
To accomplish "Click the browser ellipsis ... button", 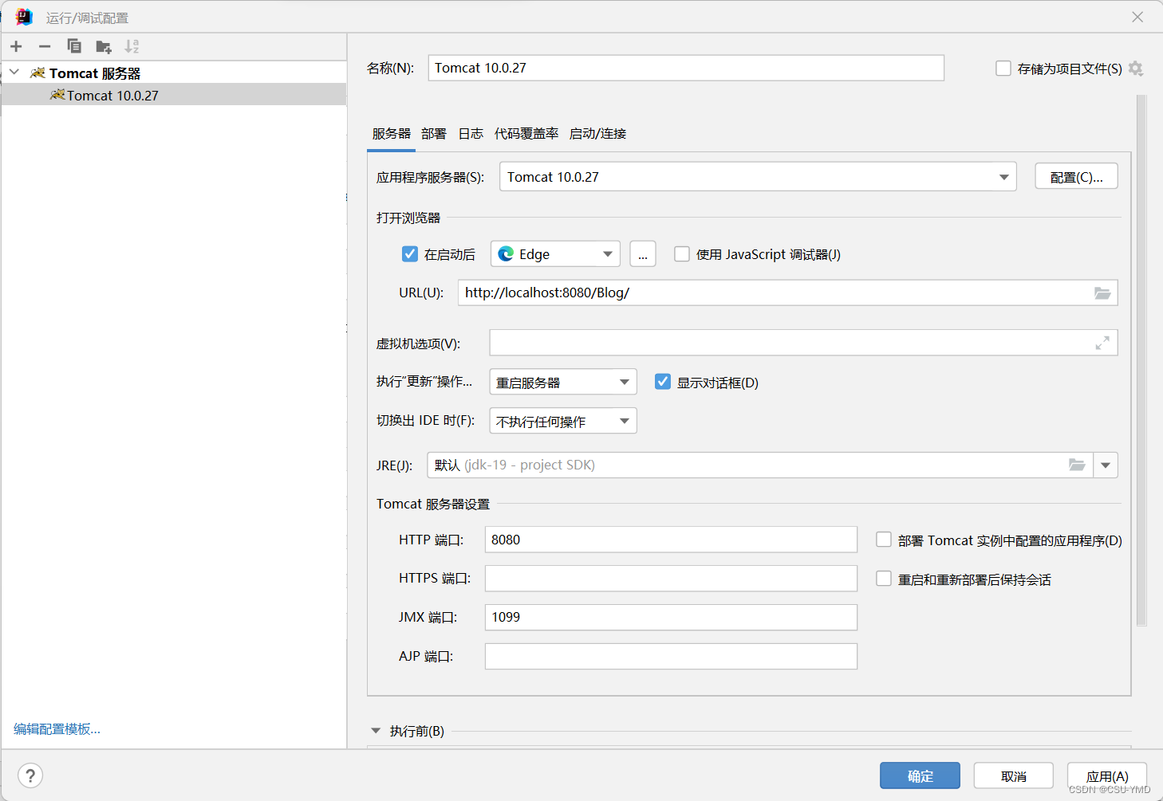I will [643, 254].
